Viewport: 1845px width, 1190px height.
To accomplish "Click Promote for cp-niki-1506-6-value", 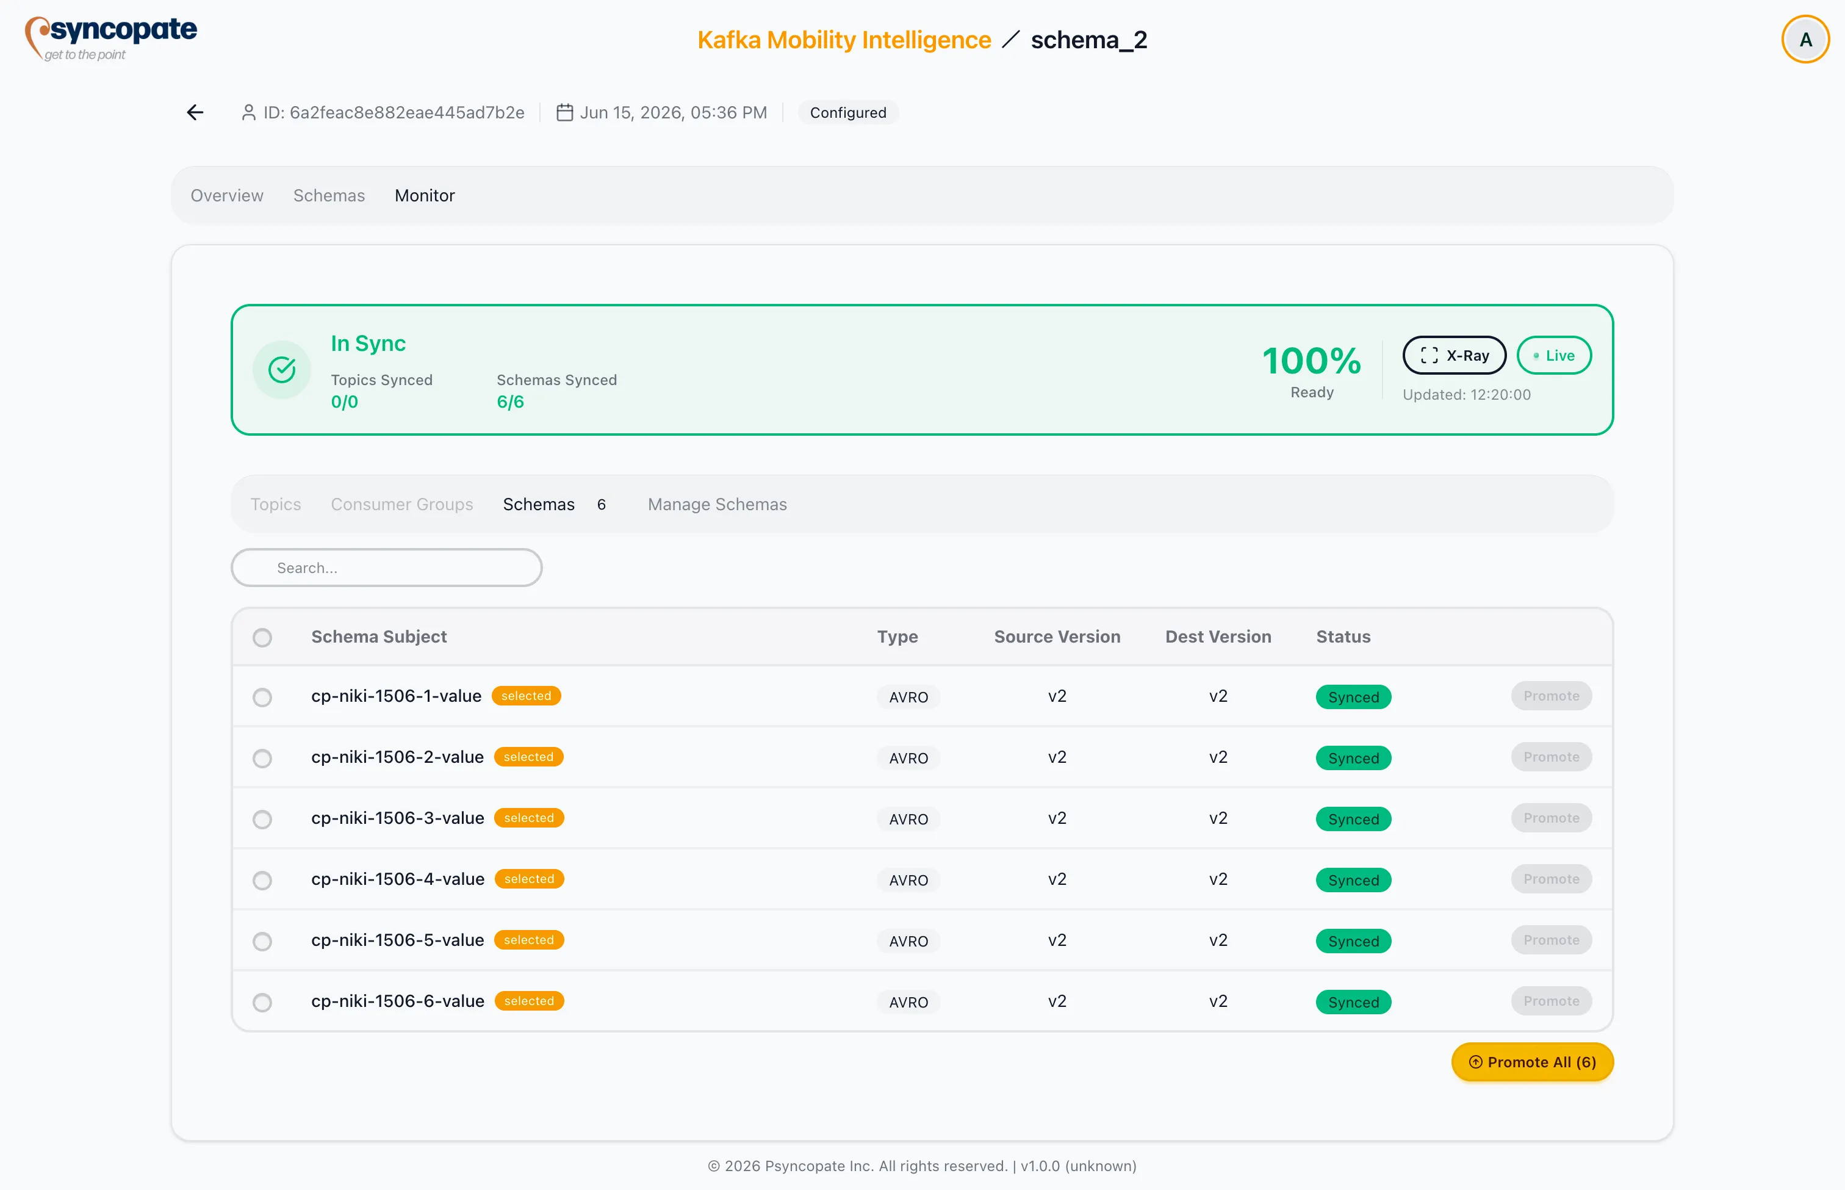I will [1552, 1001].
